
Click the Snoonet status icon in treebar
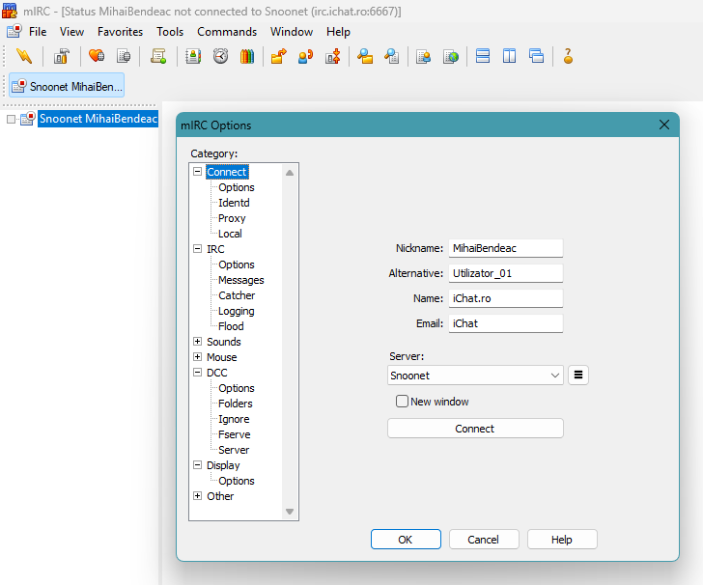[28, 119]
